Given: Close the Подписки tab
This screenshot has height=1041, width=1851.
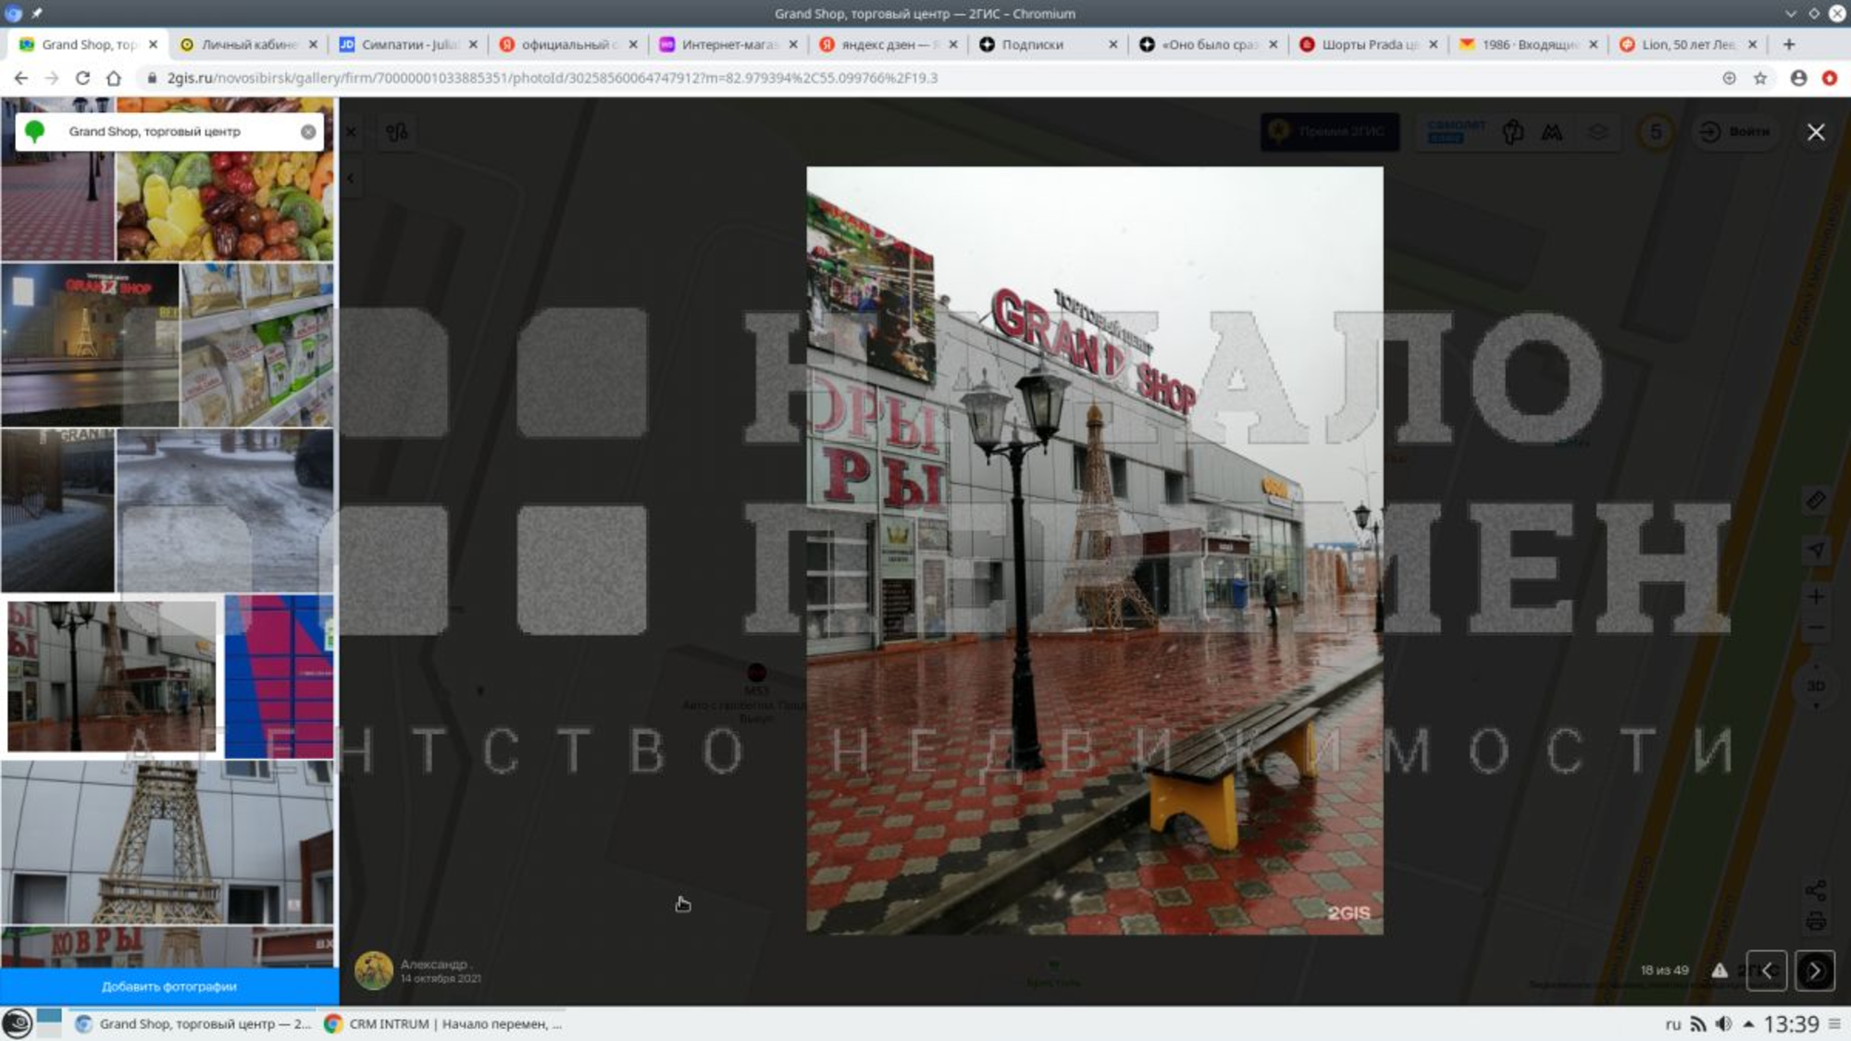Looking at the screenshot, I should coord(1112,44).
